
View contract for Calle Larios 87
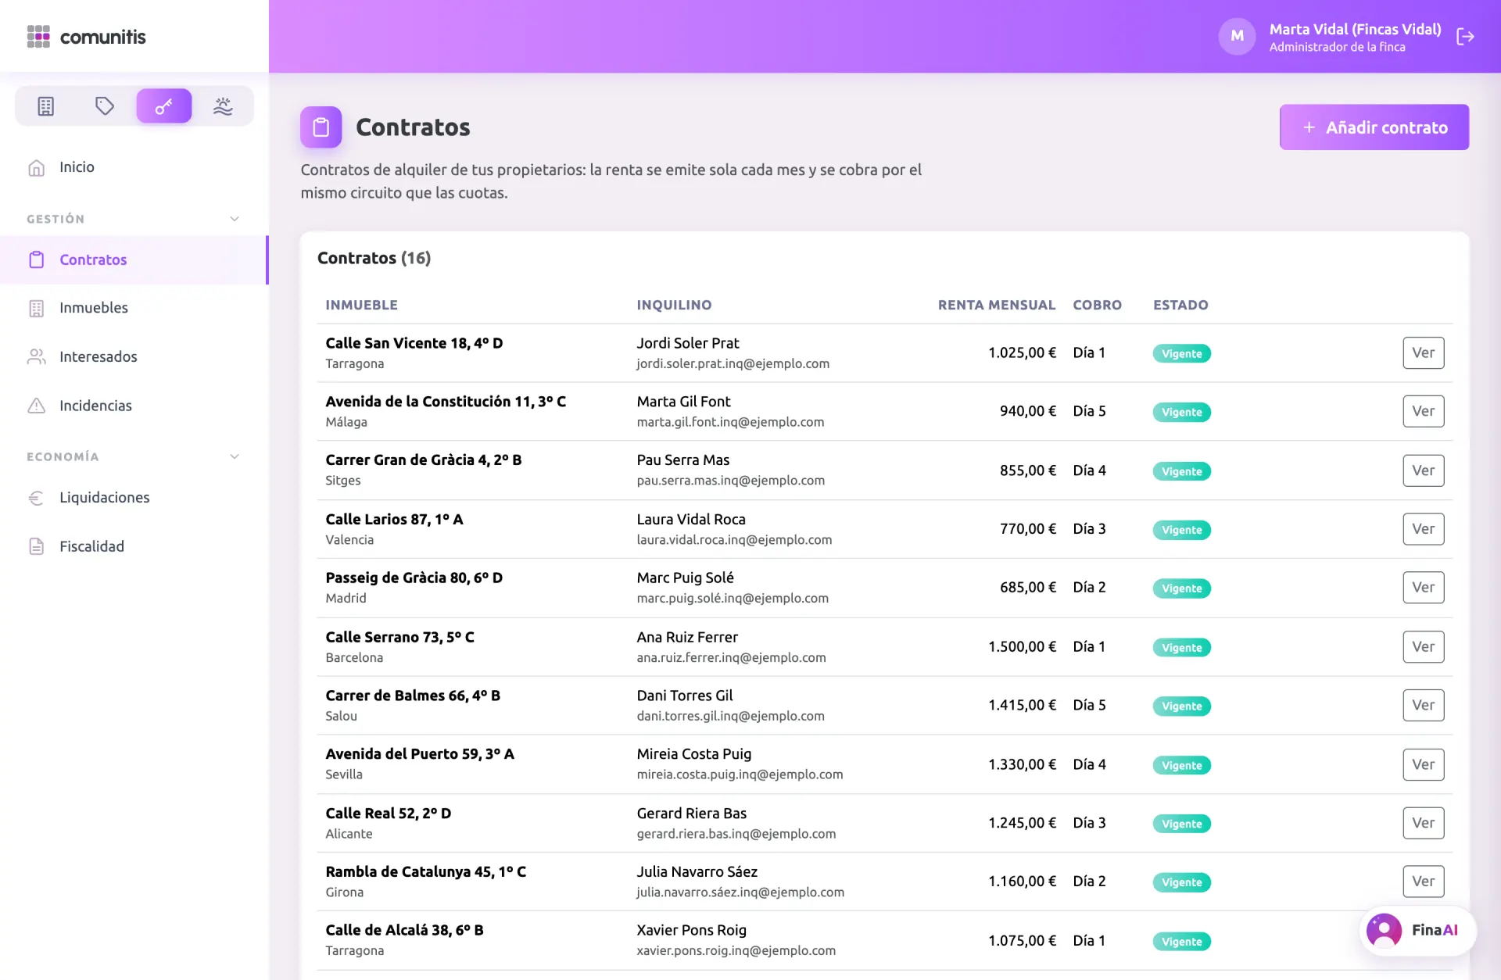tap(1423, 529)
